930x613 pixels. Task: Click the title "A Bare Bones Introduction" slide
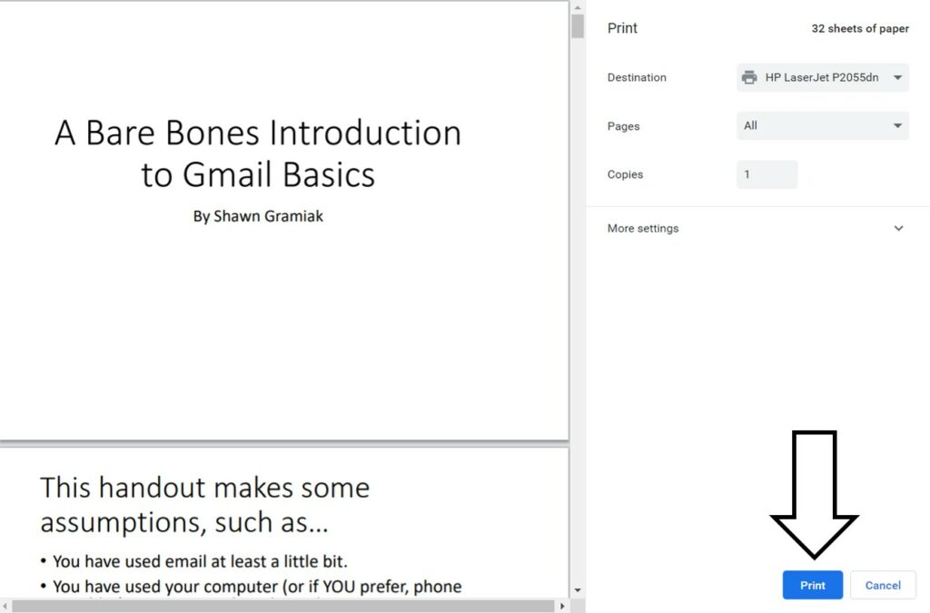258,153
